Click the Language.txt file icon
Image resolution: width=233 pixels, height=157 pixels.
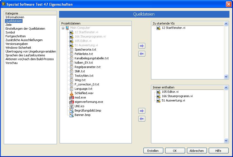[72, 89]
